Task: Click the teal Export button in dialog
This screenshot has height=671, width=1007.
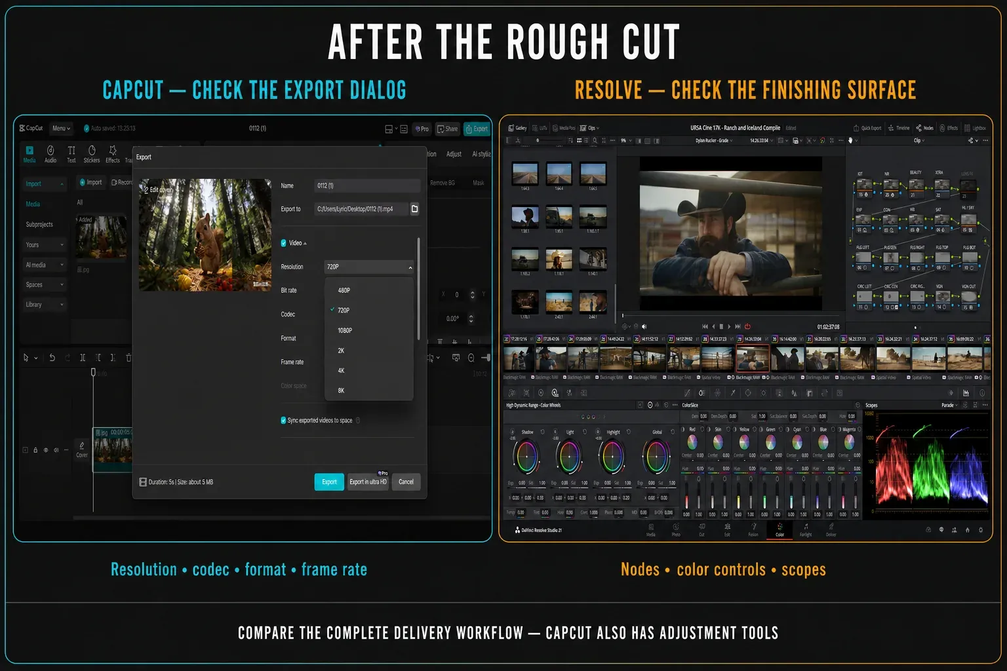Action: [329, 482]
